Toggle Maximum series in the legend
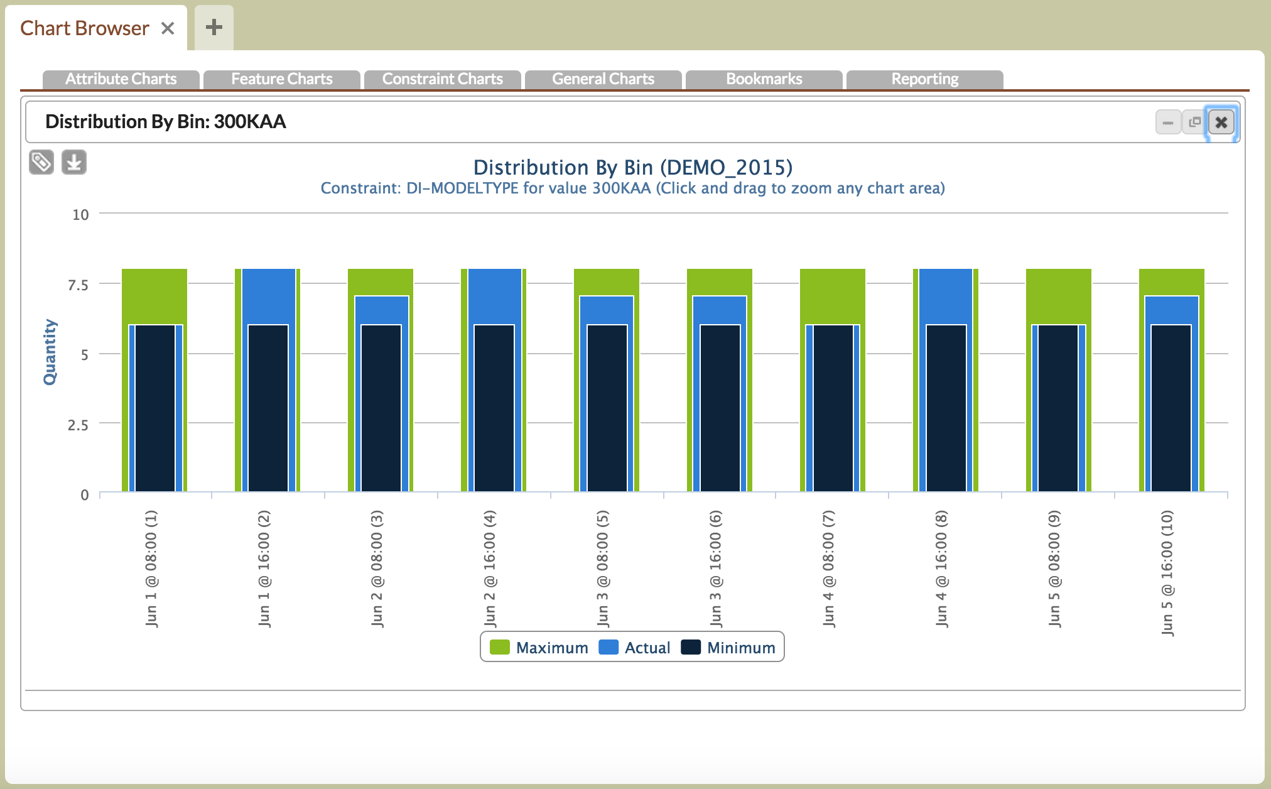Image resolution: width=1271 pixels, height=789 pixels. [x=551, y=648]
